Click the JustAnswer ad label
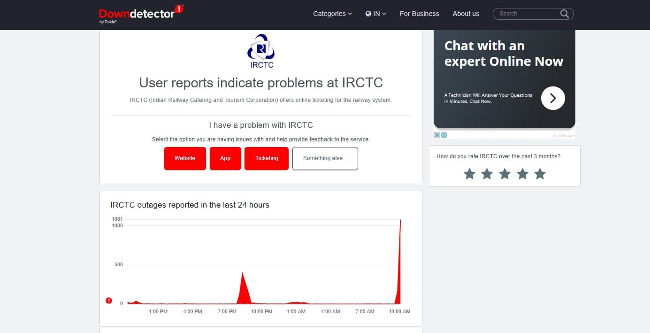Viewport: 650px width, 333px height. click(x=564, y=136)
